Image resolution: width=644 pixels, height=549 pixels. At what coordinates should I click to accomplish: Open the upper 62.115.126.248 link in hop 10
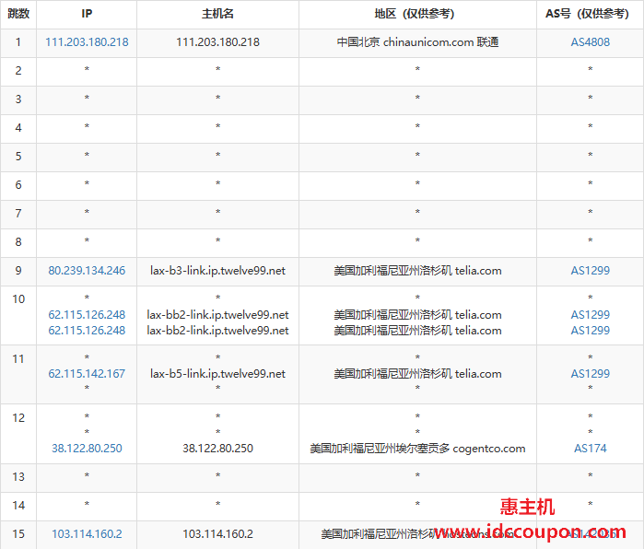pyautogui.click(x=87, y=315)
